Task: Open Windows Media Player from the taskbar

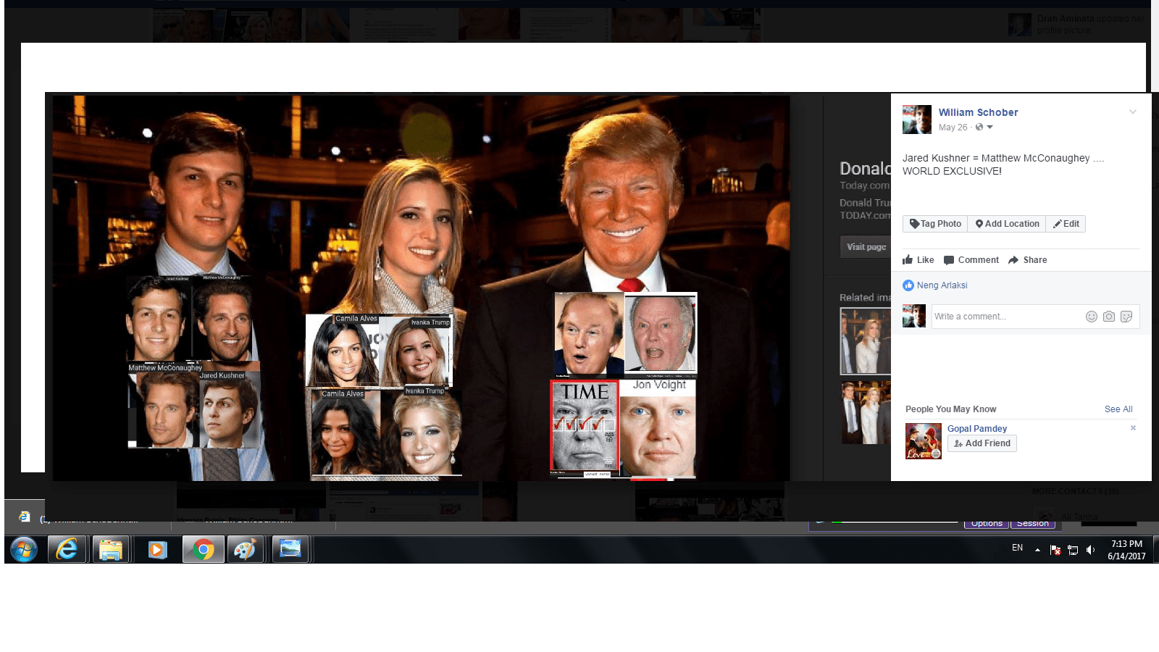Action: click(156, 551)
